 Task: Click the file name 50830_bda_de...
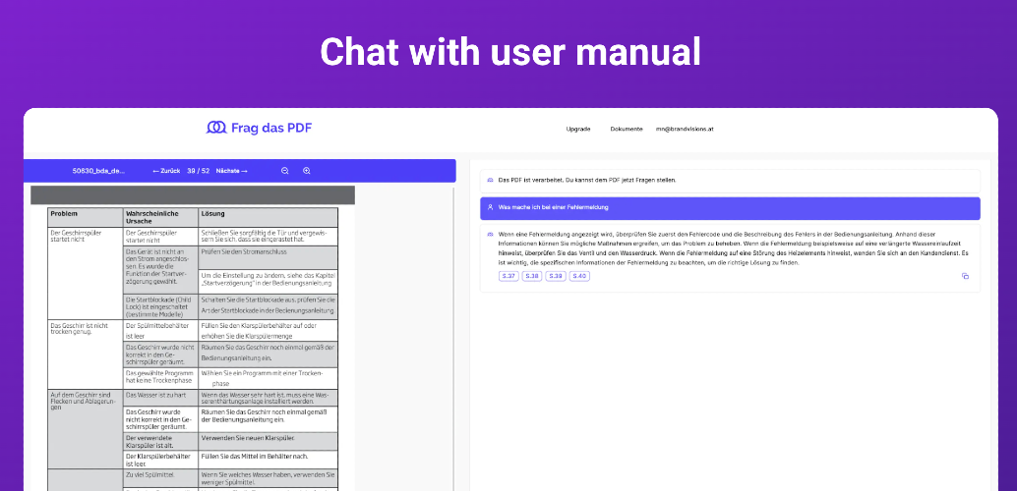(98, 171)
